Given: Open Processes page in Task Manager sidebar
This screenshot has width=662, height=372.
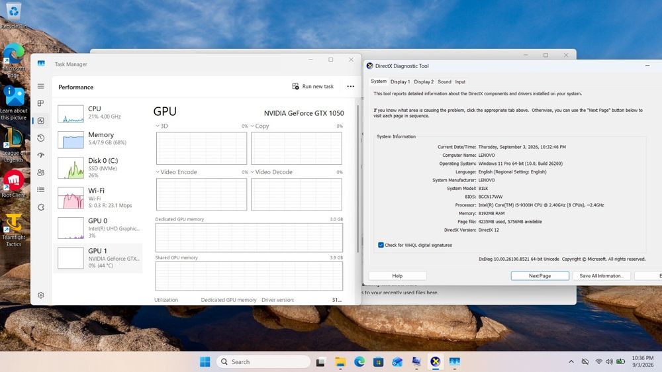Looking at the screenshot, I should pos(41,103).
